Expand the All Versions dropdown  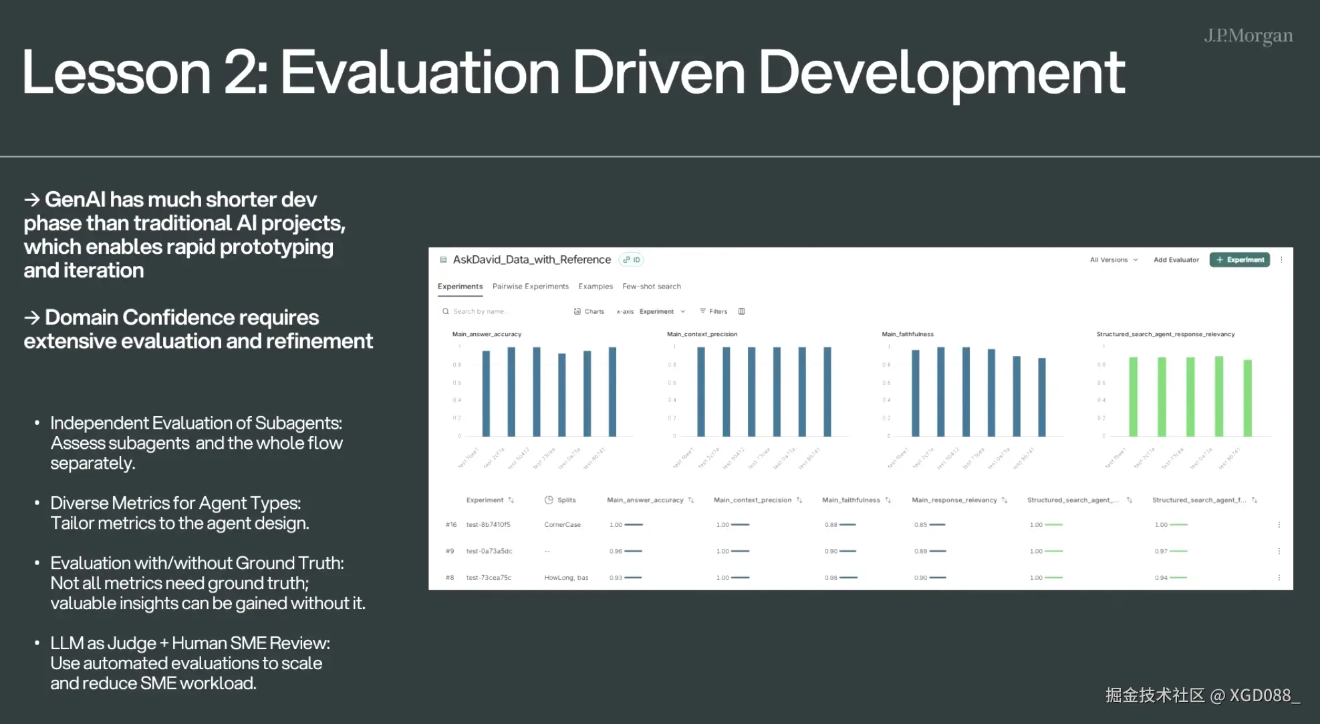1113,260
